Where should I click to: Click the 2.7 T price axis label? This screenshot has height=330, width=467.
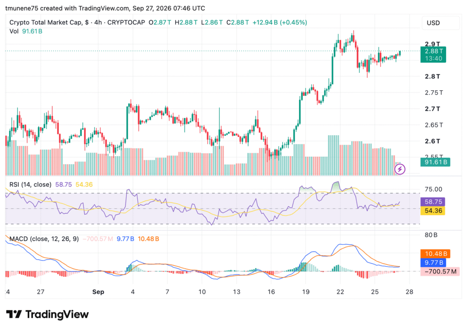(x=432, y=108)
